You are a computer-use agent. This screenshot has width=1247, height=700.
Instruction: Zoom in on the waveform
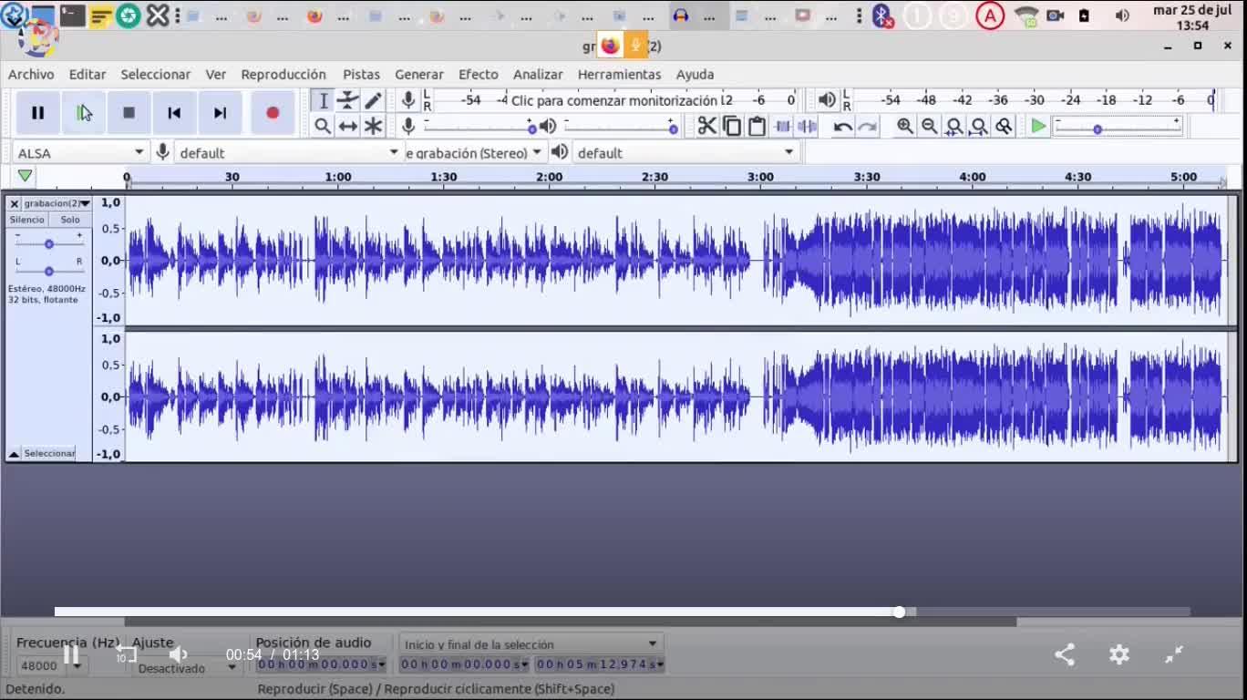tap(904, 127)
